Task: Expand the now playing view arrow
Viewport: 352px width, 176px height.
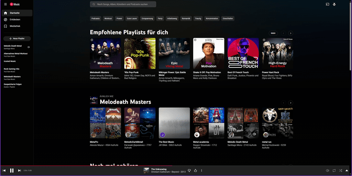Action: point(347,171)
